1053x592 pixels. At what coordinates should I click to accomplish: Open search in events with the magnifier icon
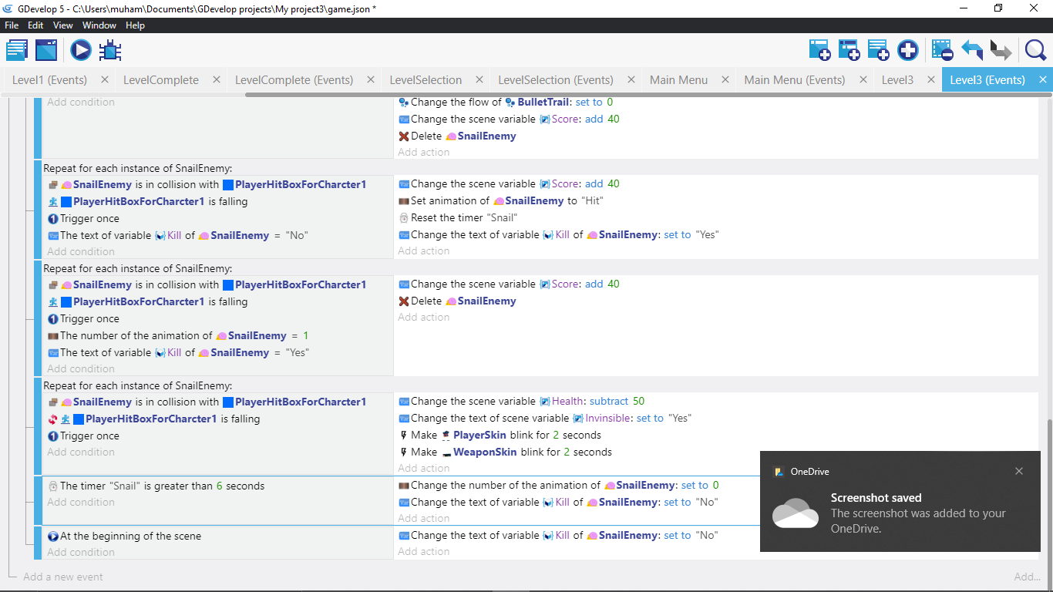click(1035, 51)
